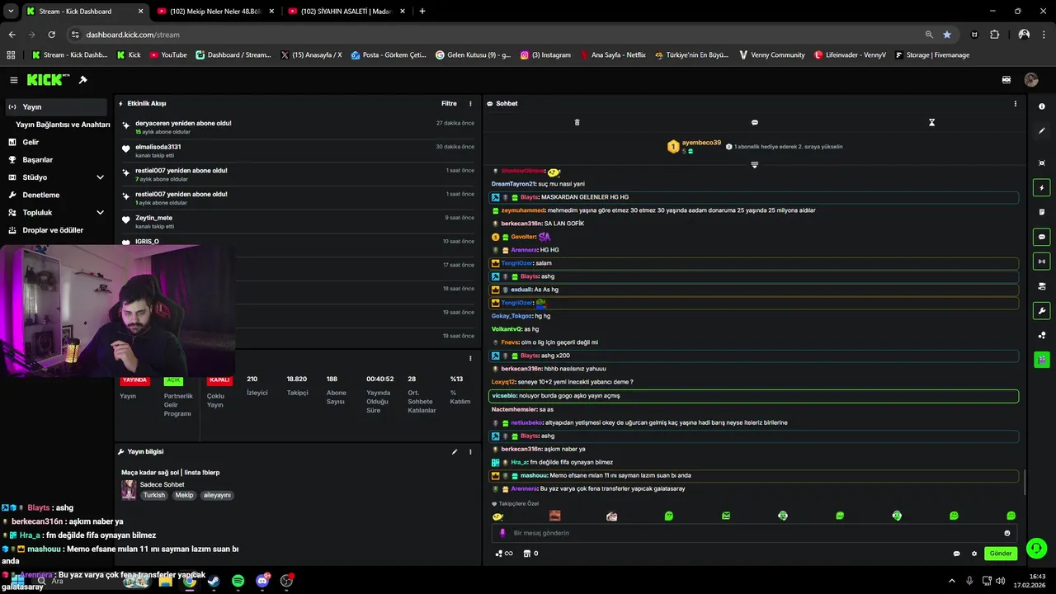This screenshot has height=594, width=1056.
Task: Edit stream info with pencil icon
Action: pos(455,452)
